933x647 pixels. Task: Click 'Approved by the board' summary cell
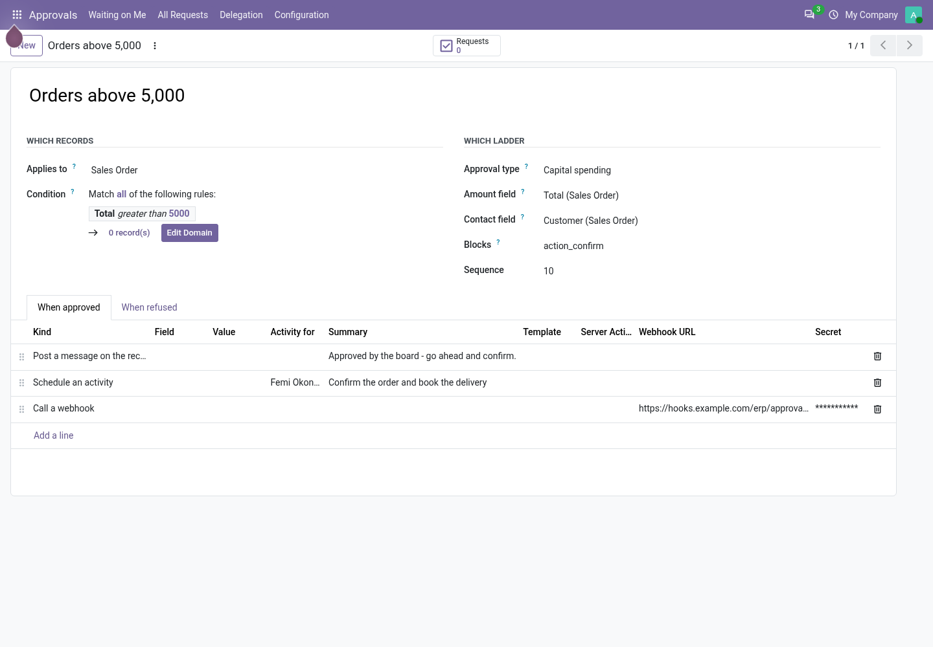(x=422, y=356)
